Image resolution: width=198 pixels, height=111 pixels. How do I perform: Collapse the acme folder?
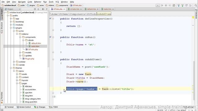point(14,31)
